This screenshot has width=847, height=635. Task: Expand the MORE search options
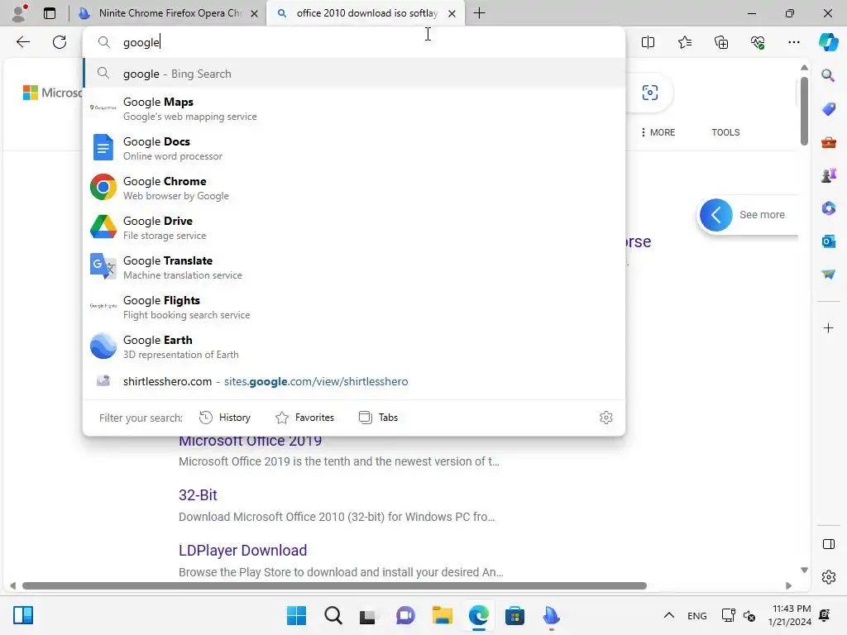(658, 132)
